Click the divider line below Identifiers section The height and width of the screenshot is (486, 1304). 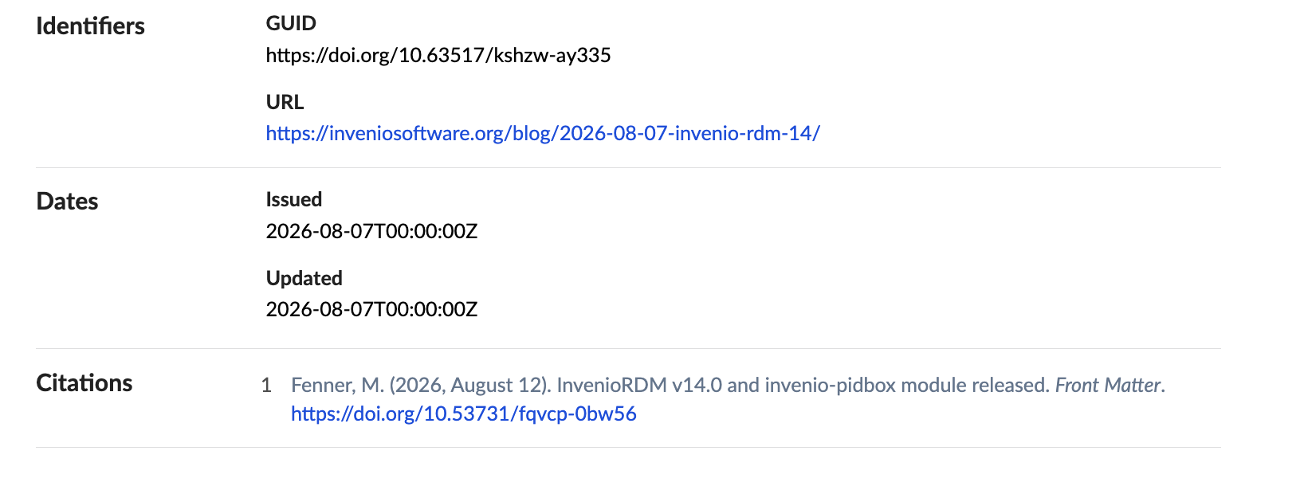[x=628, y=167]
